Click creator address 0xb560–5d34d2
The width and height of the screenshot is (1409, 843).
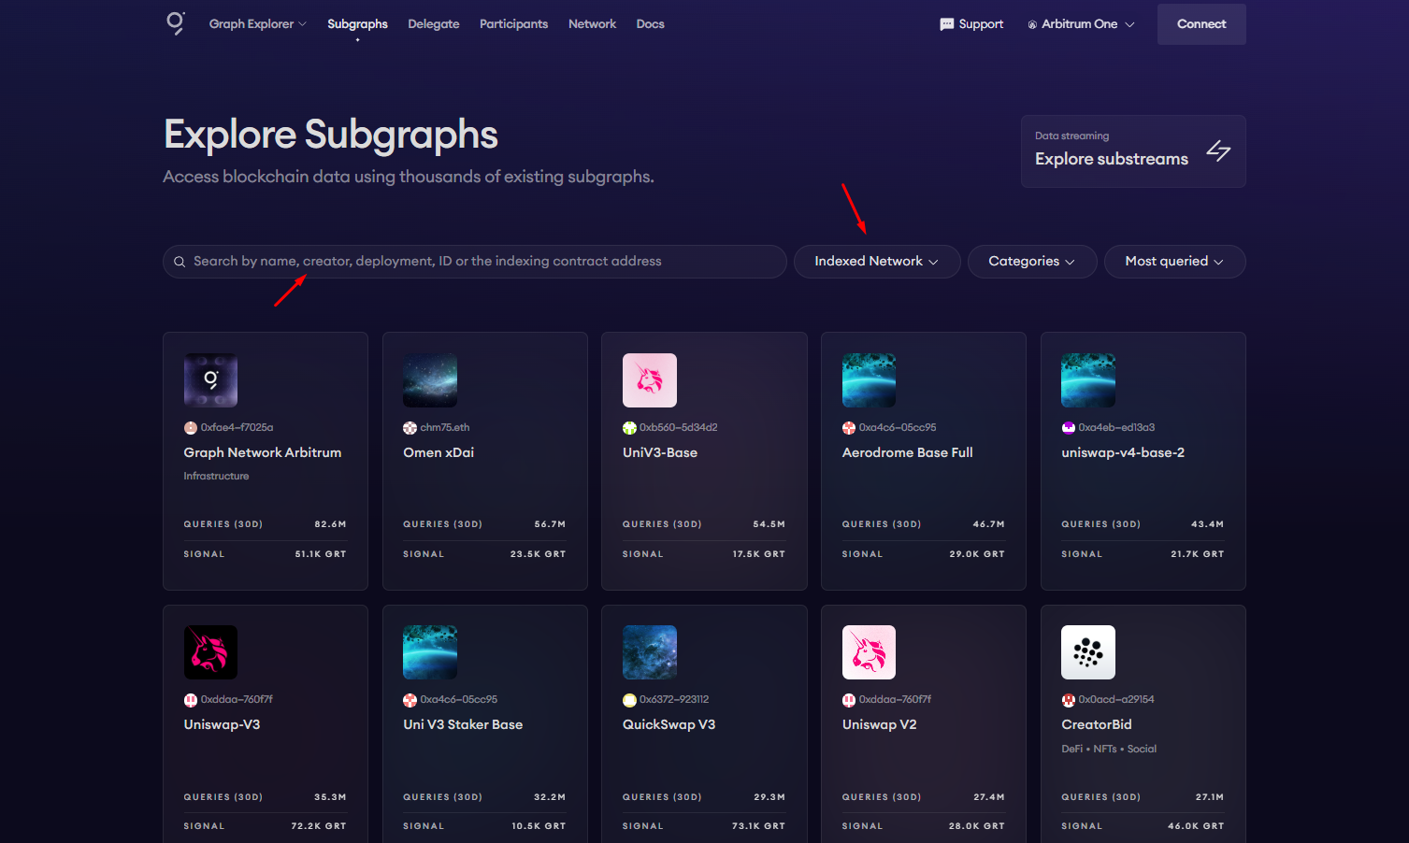[679, 428]
